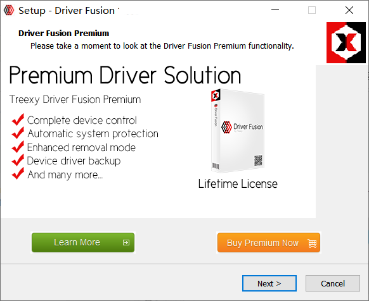Click the checkmark beside Device driver backup
369x301 pixels.
(18, 161)
